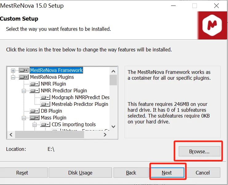
Task: Open install-mode icon beside NMR Plugin
Action: tap(34, 84)
